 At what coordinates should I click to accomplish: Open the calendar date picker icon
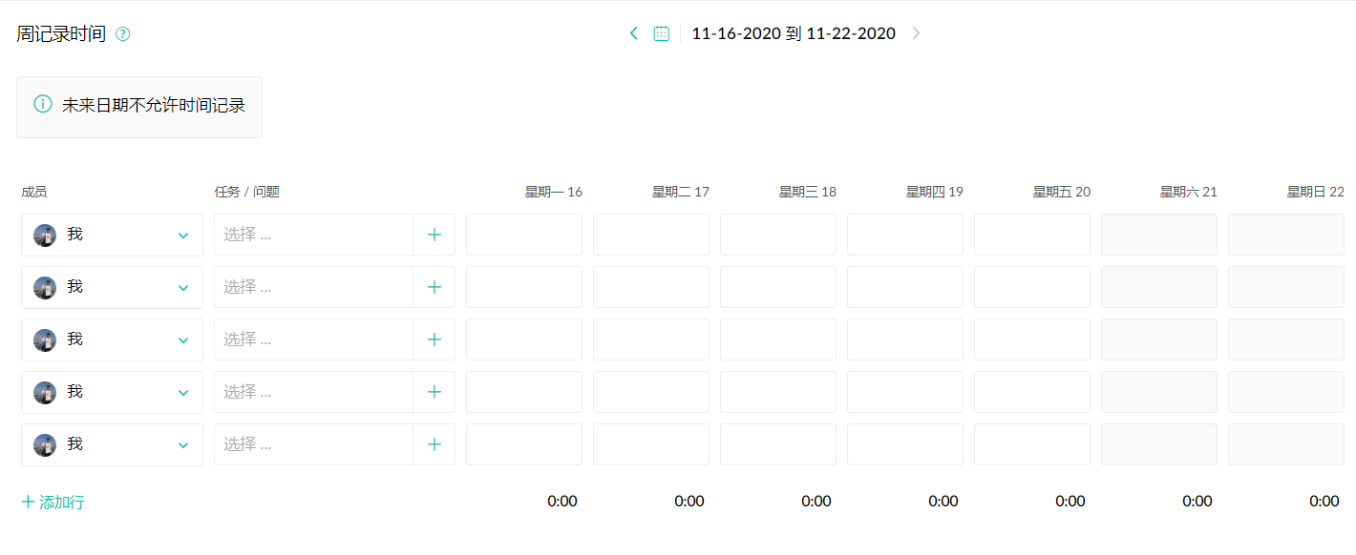pos(661,33)
